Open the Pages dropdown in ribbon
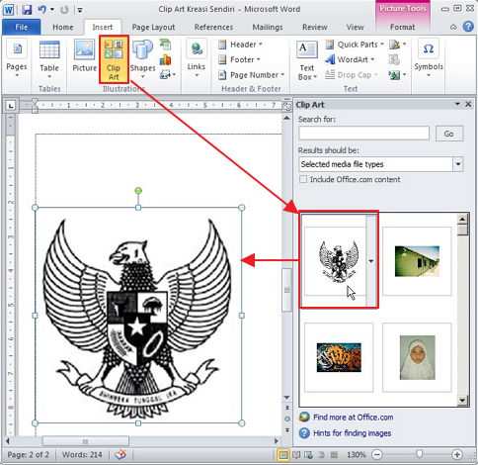The height and width of the screenshot is (465, 478). click(x=17, y=59)
